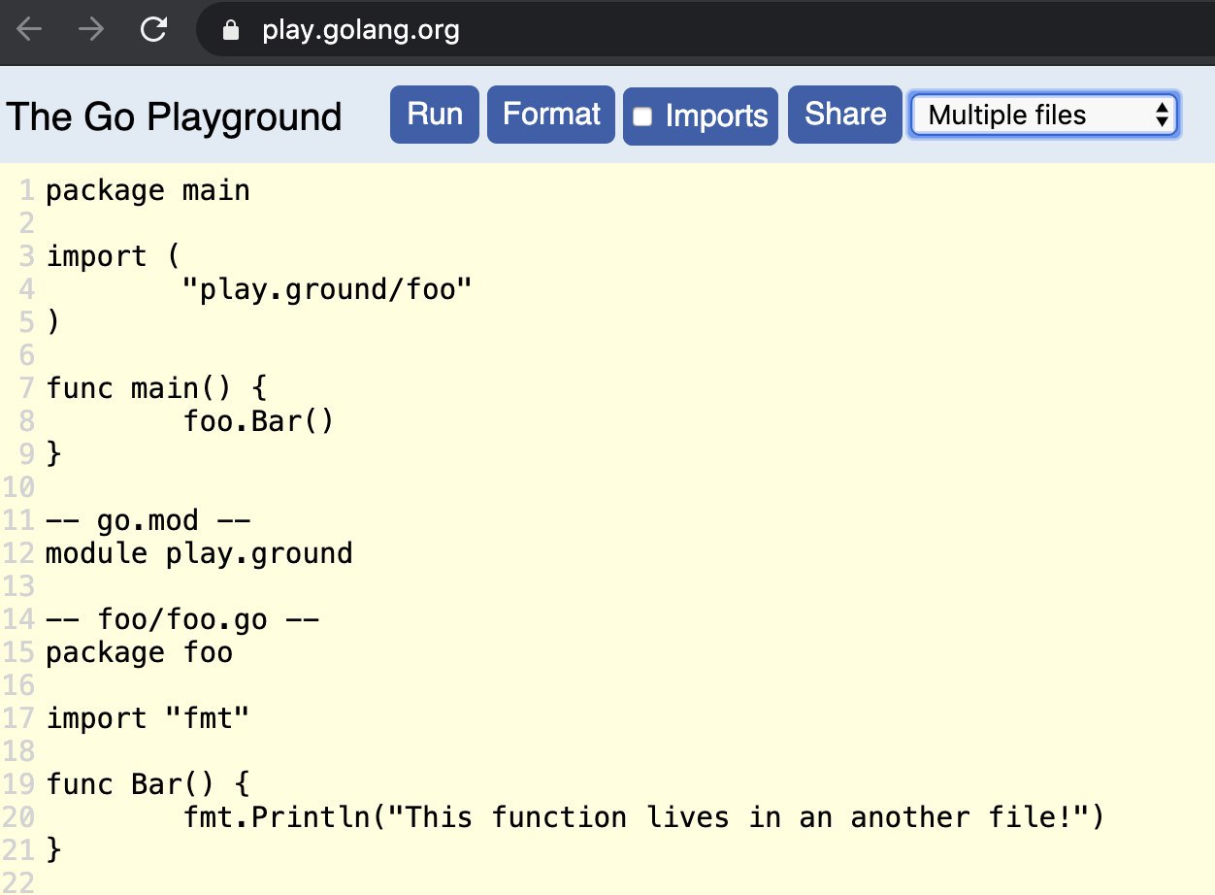The image size is (1215, 895).
Task: Click The Go Playground title
Action: click(x=175, y=116)
